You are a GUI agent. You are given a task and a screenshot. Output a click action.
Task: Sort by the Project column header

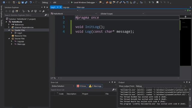tap(85, 94)
